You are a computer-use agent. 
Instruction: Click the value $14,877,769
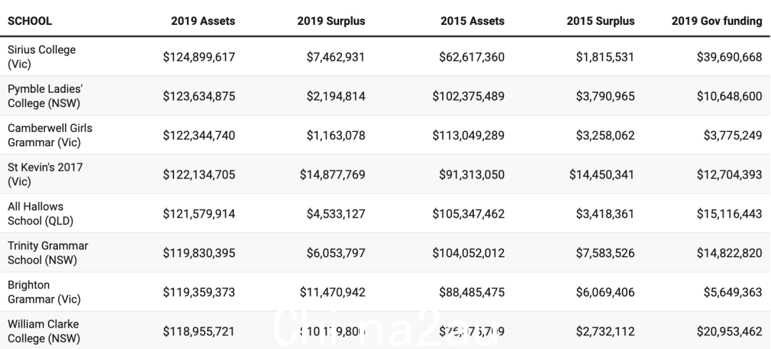tap(333, 175)
